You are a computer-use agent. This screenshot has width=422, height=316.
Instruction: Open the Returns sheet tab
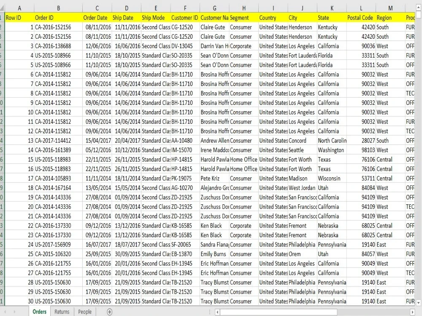(62, 312)
